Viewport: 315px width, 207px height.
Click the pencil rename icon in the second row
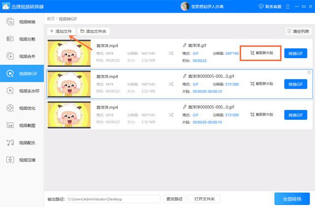pyautogui.click(x=185, y=76)
